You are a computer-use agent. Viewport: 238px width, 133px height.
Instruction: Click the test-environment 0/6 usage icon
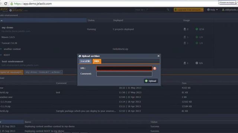pyautogui.click(x=197, y=63)
